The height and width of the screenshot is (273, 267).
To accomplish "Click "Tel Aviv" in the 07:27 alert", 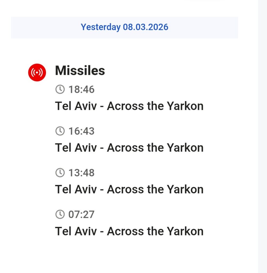I will tap(76, 231).
